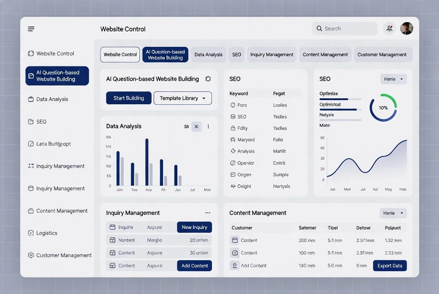Expand the Template Library dropdown
Image resolution: width=439 pixels, height=294 pixels.
pyautogui.click(x=183, y=98)
